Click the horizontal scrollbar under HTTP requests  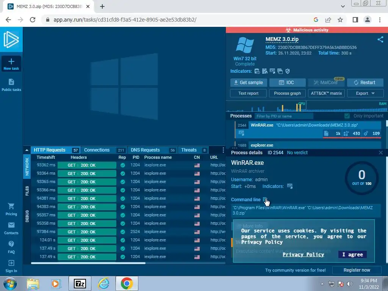pyautogui.click(x=88, y=263)
